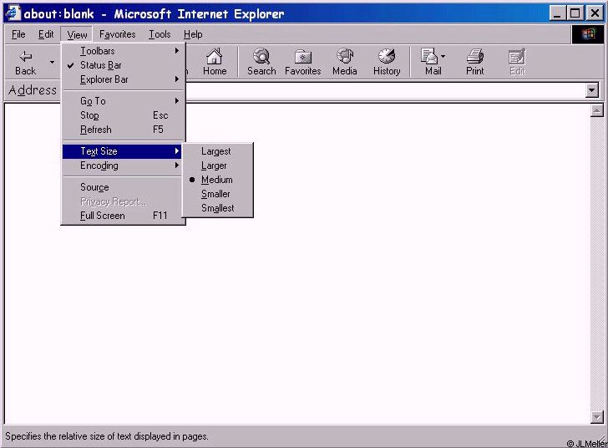Choose Full Screen in the View menu
Viewport: 608px width, 448px height.
click(x=124, y=216)
